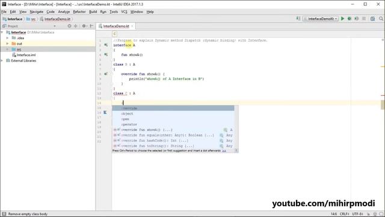The width and height of the screenshot is (385, 217).
Task: Close the InterfaceDemo.kt editor tab
Action: click(x=132, y=26)
